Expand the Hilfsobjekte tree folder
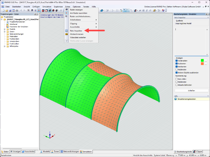 [x=4, y=46]
